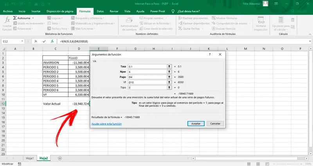Screen dimensions: 313x166
Task: Click the collapse-dialog arrow beside Pago field
Action: tap(169, 77)
